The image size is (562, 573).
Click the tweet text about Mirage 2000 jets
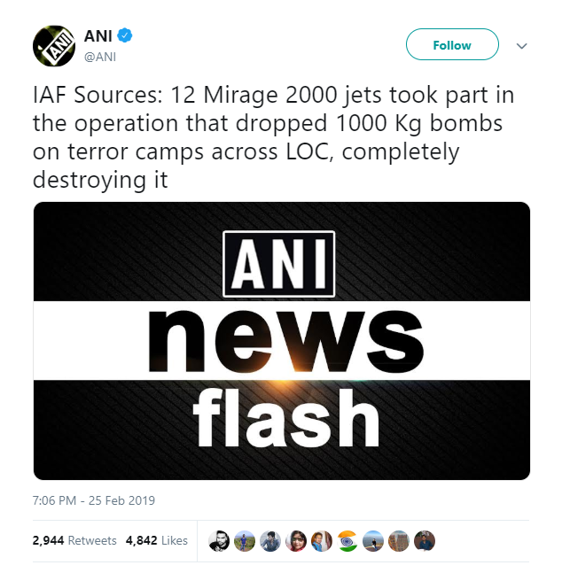274,136
